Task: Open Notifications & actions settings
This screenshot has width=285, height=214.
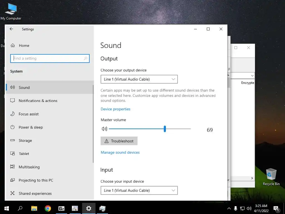Action: pos(50,101)
